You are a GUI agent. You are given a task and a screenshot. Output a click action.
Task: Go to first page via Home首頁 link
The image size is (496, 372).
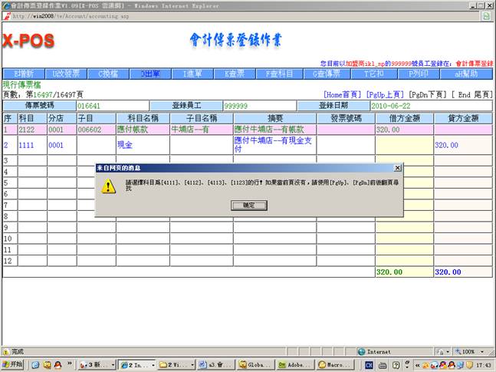coord(344,94)
